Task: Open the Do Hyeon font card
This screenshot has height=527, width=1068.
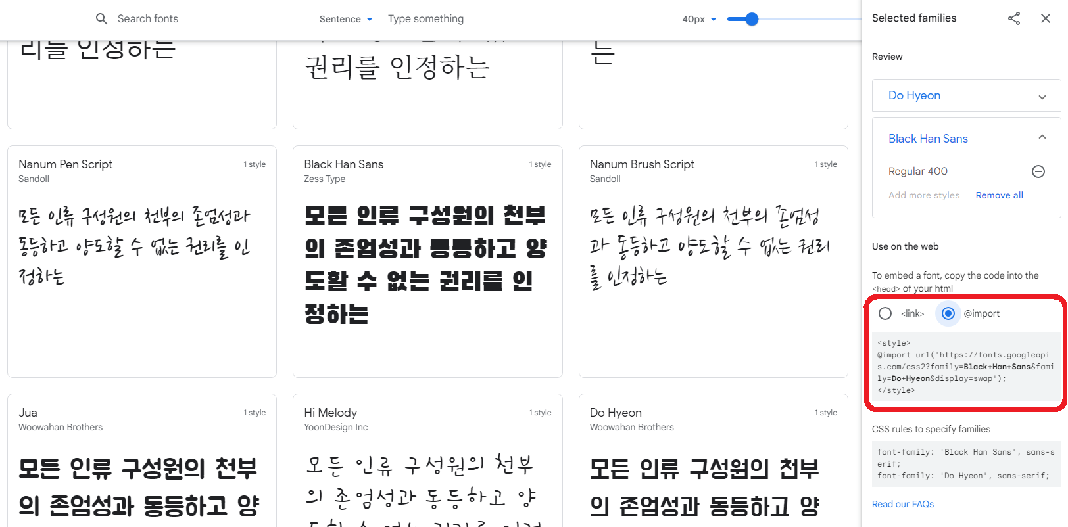Action: coord(714,461)
